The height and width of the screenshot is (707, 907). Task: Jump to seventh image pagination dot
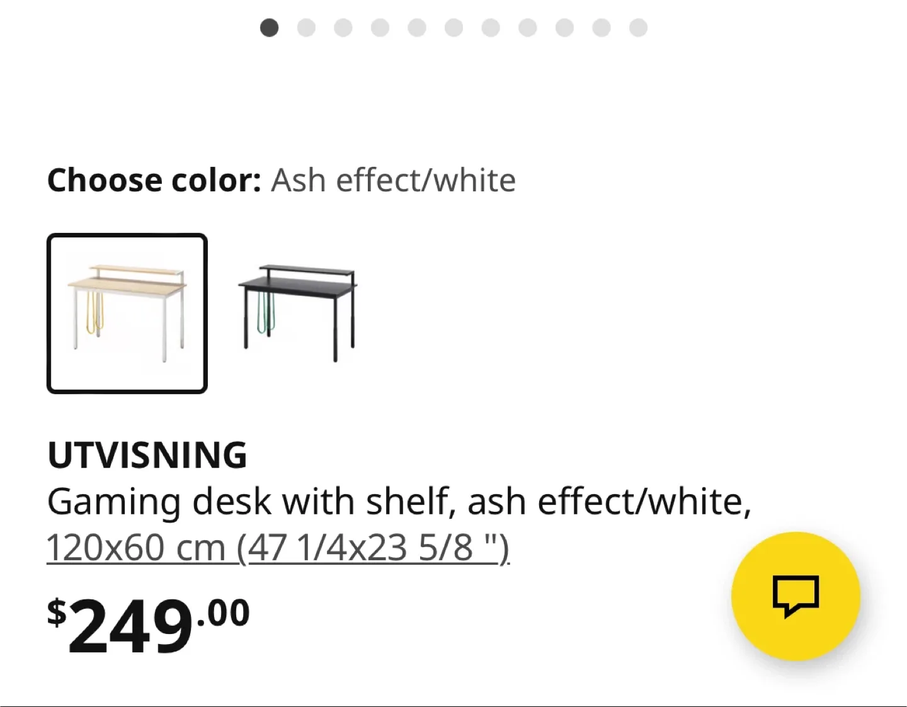point(491,28)
